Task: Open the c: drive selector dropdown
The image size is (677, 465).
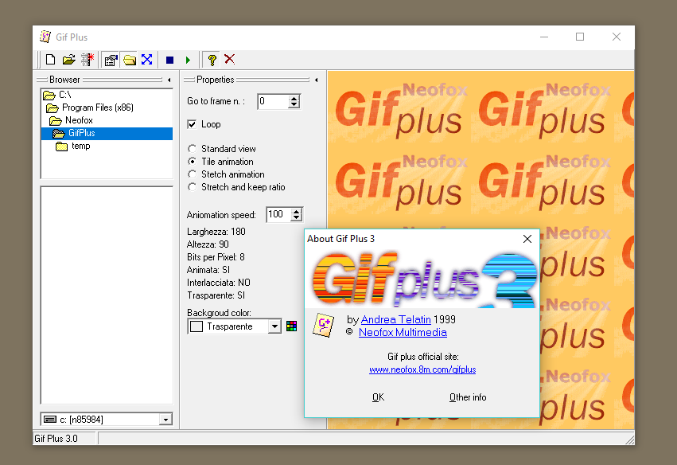Action: 165,419
